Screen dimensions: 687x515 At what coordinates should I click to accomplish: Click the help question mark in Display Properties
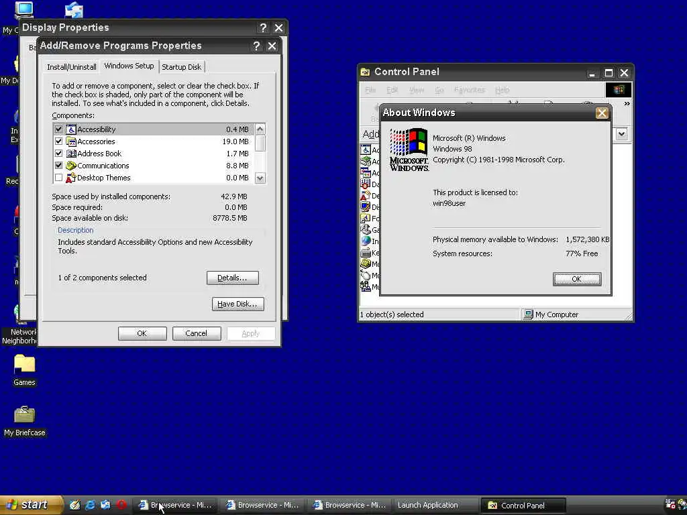pyautogui.click(x=263, y=28)
